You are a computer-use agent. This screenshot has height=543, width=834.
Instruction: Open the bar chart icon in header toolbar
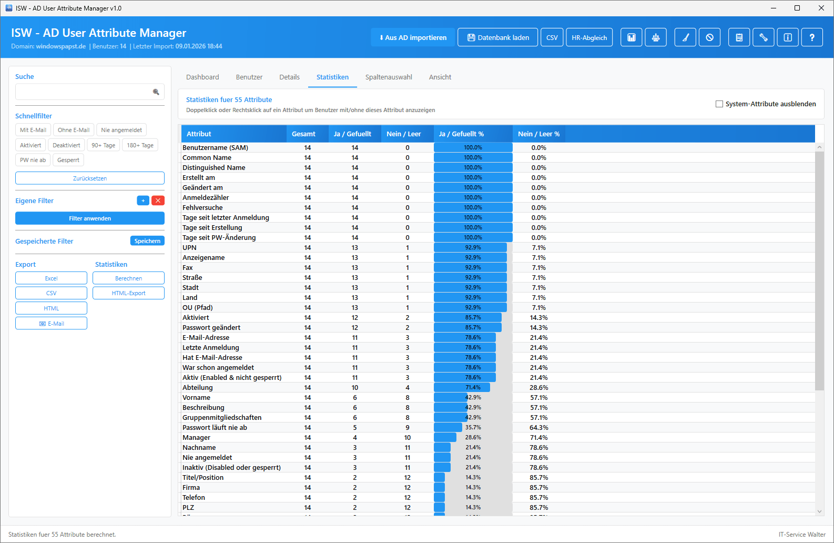pos(631,37)
